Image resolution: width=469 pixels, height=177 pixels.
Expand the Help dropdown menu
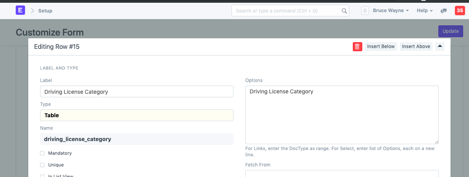(x=425, y=11)
